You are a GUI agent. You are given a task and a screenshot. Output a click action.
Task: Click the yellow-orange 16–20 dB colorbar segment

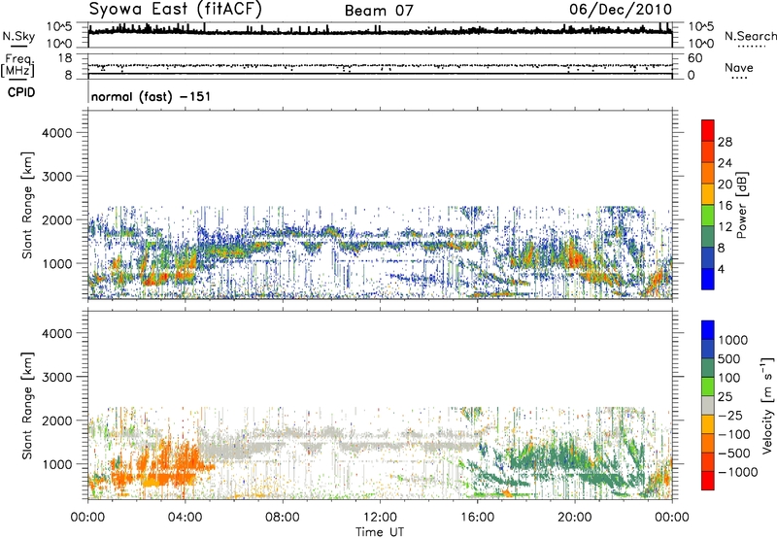pos(708,194)
